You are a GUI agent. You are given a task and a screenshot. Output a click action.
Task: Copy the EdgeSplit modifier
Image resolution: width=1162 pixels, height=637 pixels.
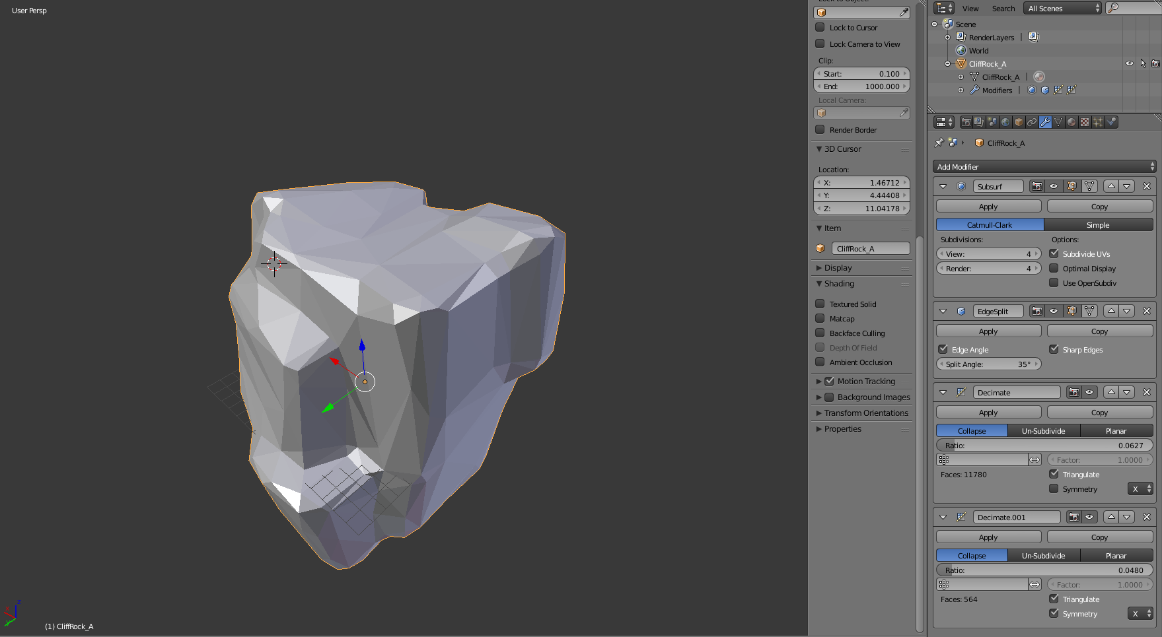coord(1099,331)
